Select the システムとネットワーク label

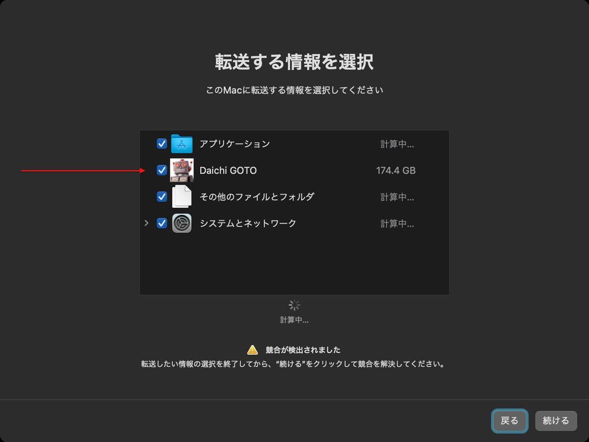tap(248, 223)
